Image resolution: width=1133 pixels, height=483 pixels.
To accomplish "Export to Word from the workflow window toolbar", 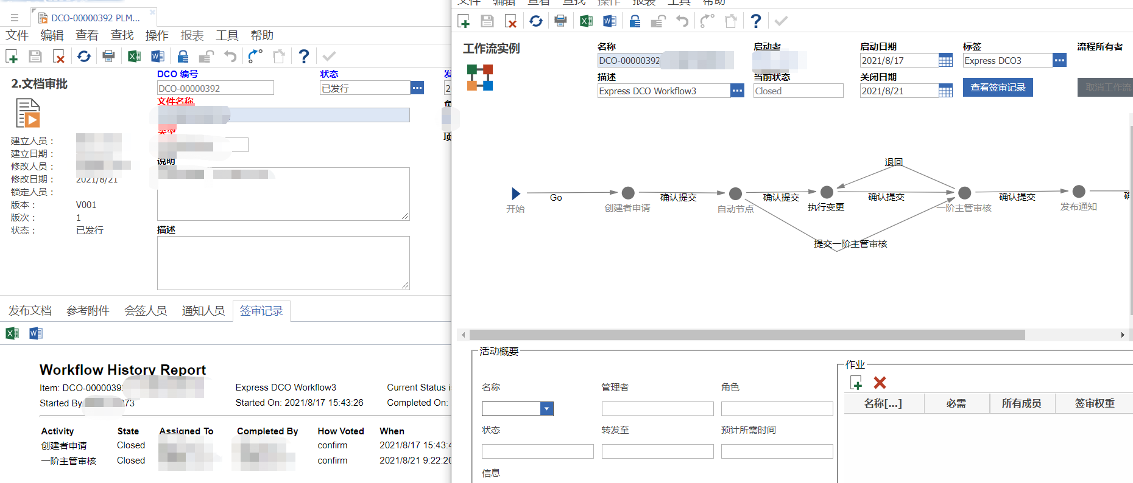I will pos(610,21).
